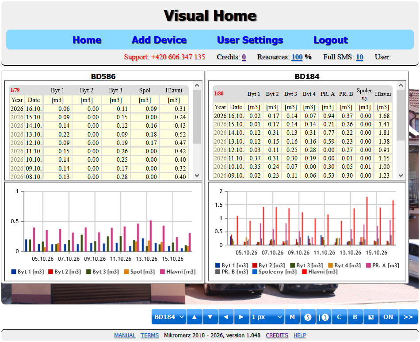Click the Spolecny column header in BD184 table

pos(365,94)
